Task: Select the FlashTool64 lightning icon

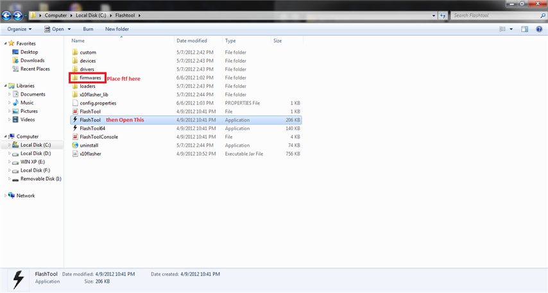Action: [x=75, y=128]
